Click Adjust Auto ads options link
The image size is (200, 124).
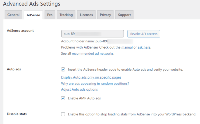coord(79,89)
